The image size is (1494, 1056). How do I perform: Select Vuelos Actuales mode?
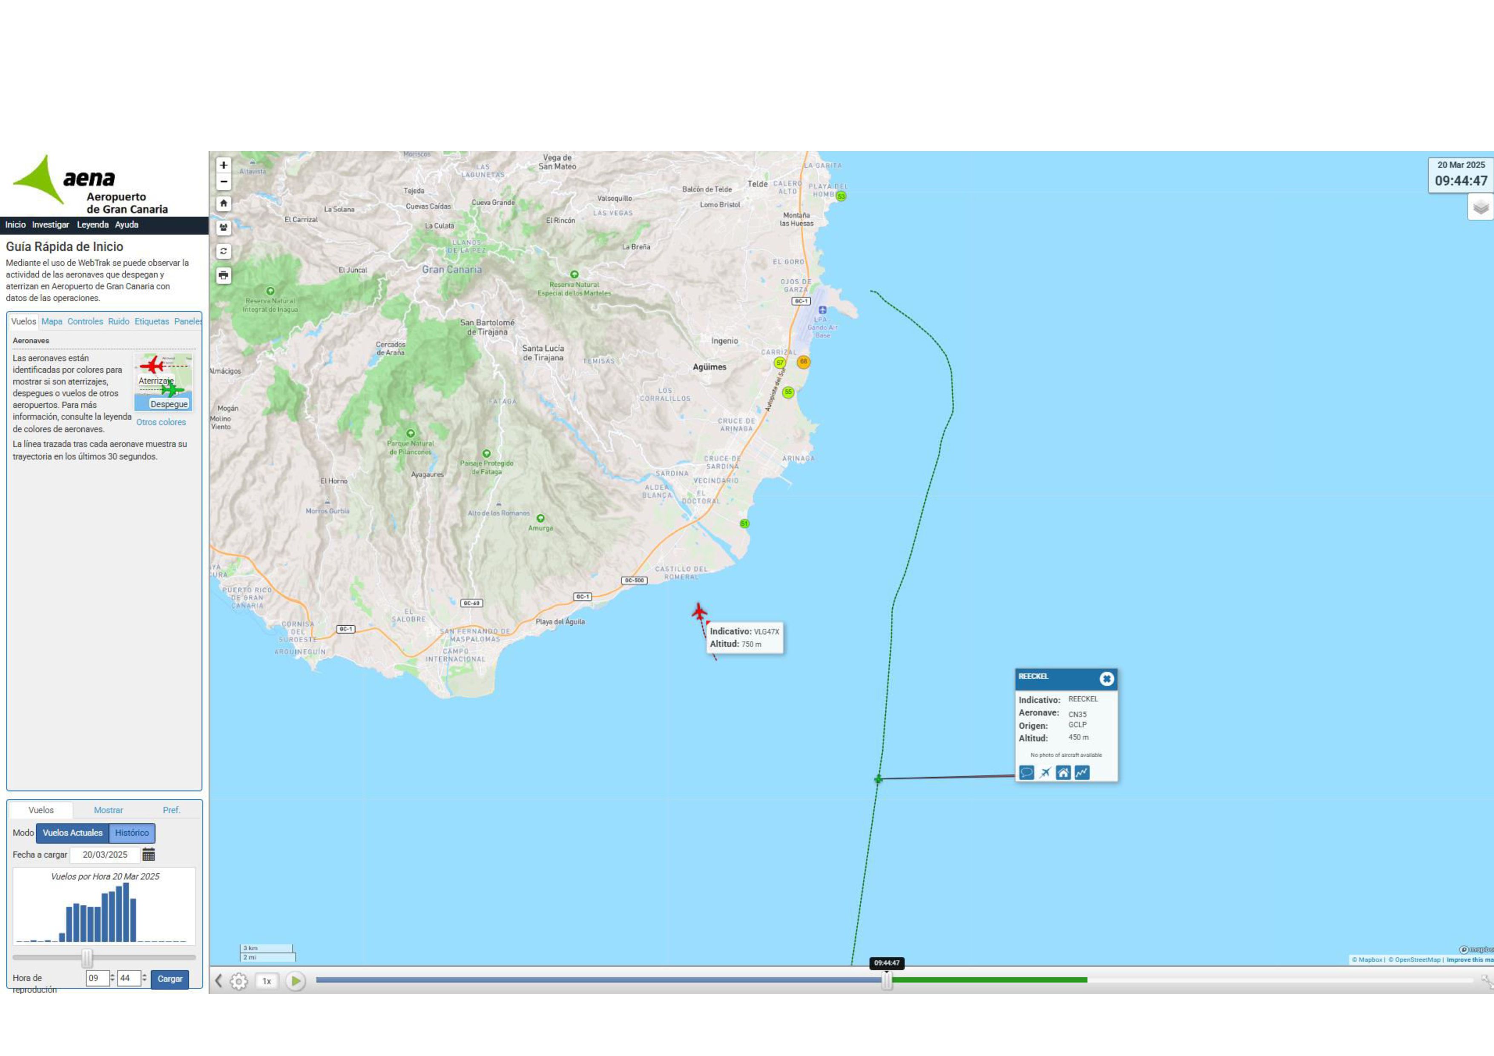[x=72, y=833]
